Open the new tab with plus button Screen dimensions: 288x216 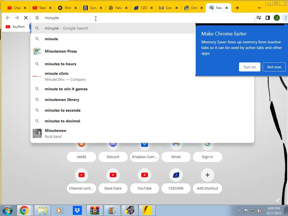[x=237, y=8]
